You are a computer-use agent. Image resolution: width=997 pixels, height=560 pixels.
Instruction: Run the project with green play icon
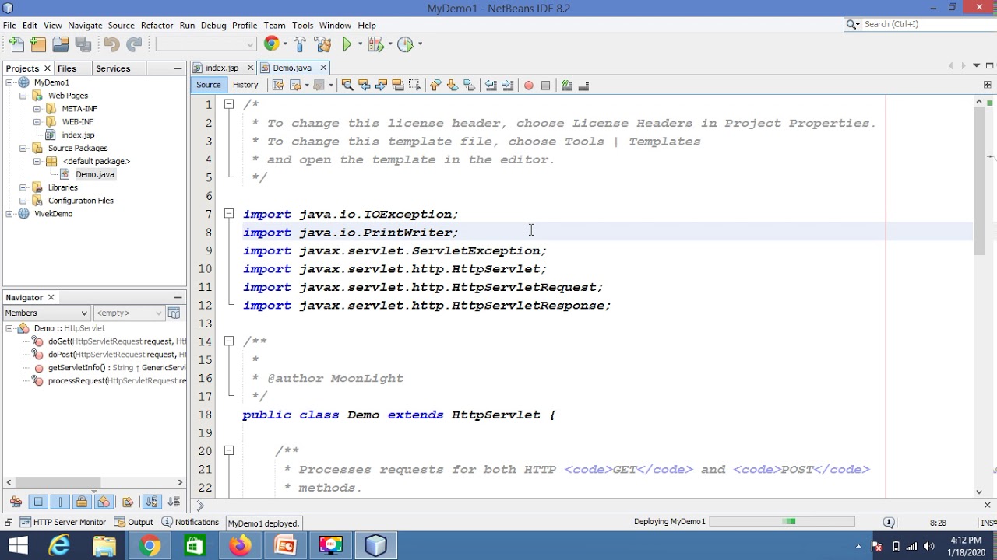click(347, 44)
